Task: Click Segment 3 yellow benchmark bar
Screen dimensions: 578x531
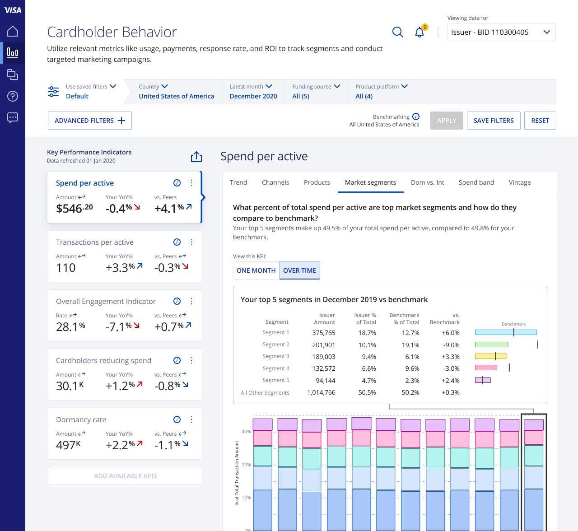Action: (x=491, y=356)
